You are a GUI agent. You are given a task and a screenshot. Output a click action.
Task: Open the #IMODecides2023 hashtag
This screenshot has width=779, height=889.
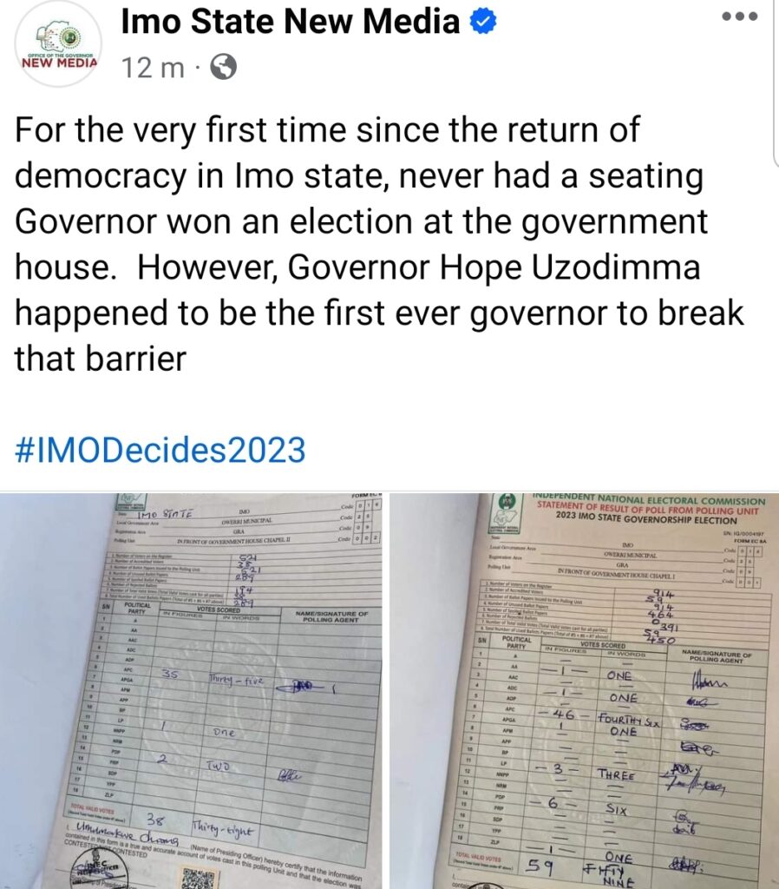click(160, 451)
